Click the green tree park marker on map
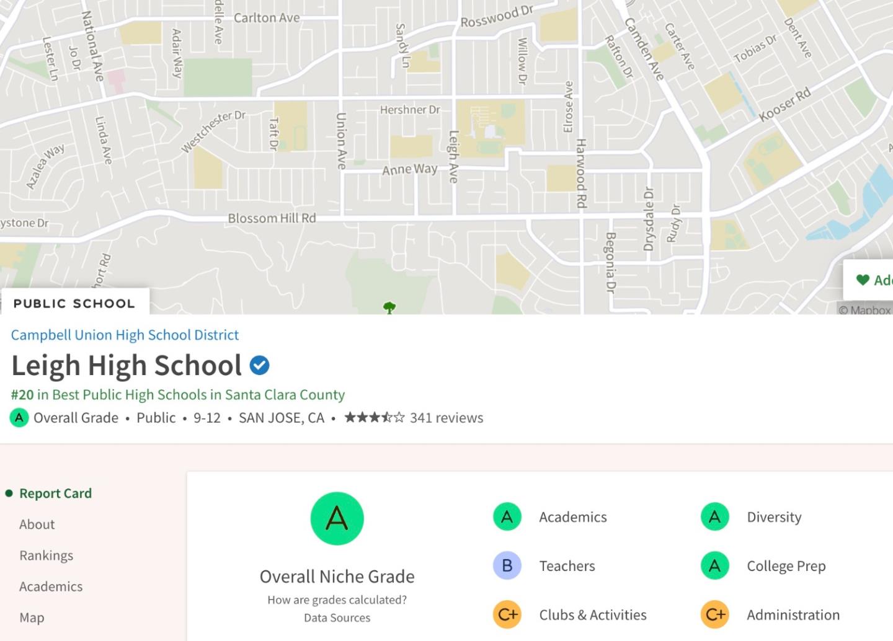Screen dimensions: 893x641 click(x=389, y=307)
